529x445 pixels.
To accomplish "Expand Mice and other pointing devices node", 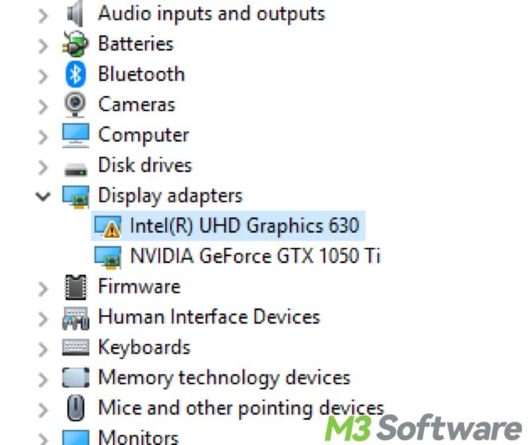I will [43, 410].
